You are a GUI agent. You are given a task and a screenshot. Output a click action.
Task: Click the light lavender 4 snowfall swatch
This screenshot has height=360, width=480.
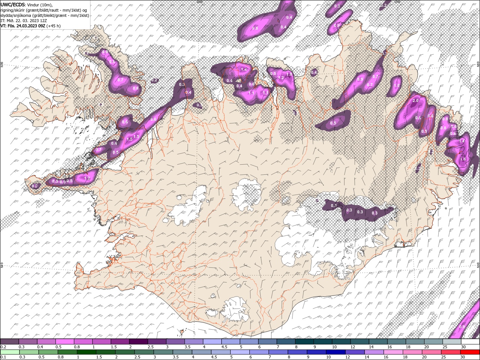pyautogui.click(x=212, y=342)
